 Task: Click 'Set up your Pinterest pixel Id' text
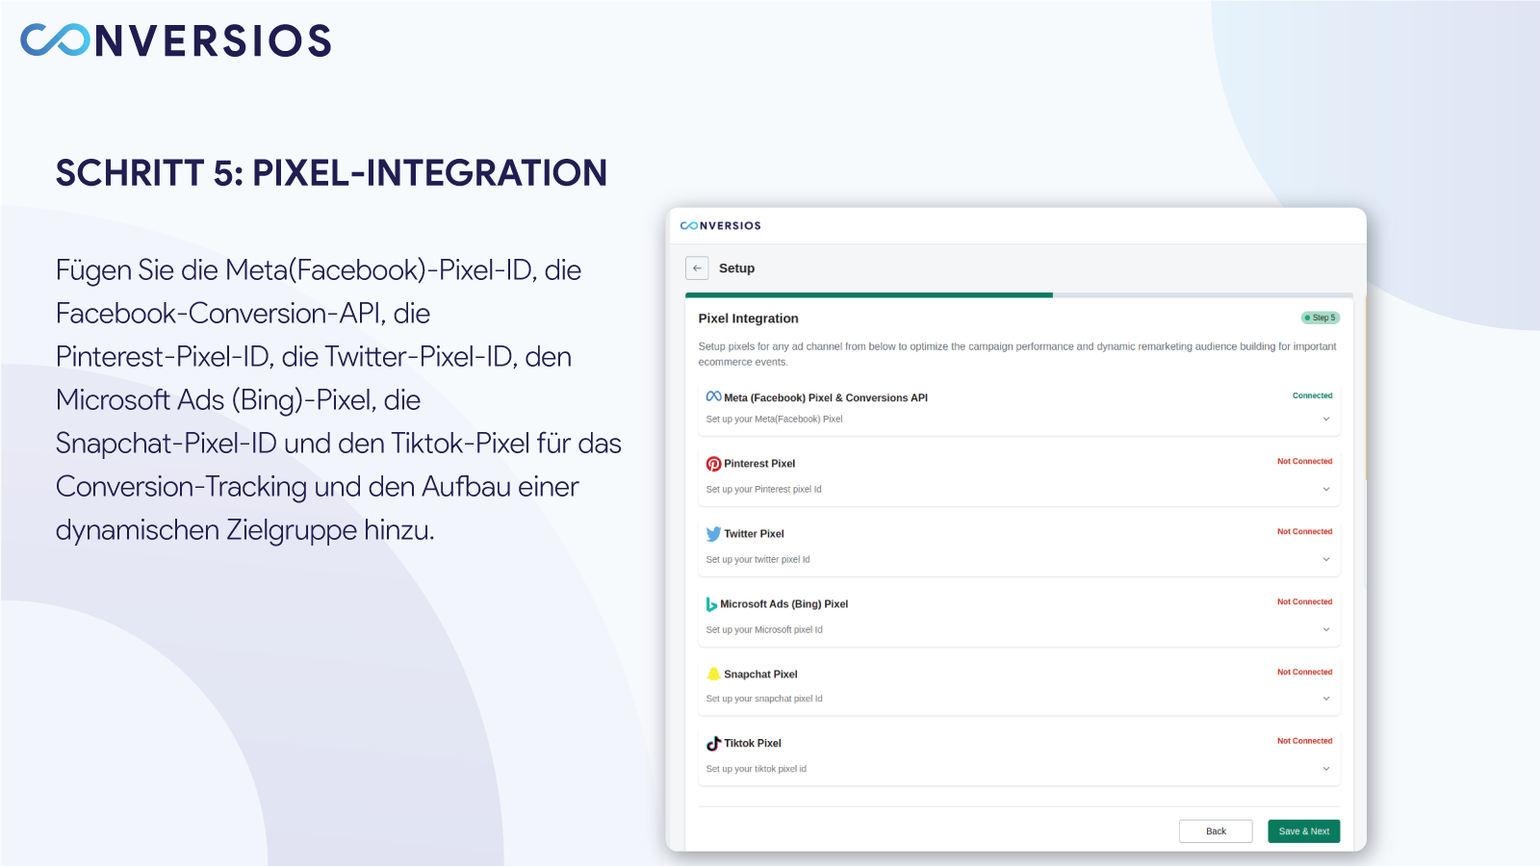point(763,489)
